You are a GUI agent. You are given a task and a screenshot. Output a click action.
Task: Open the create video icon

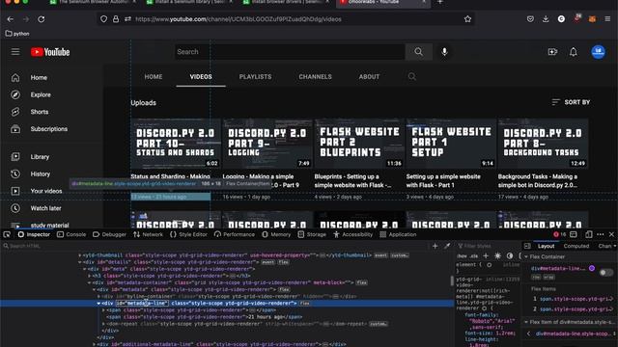552,52
